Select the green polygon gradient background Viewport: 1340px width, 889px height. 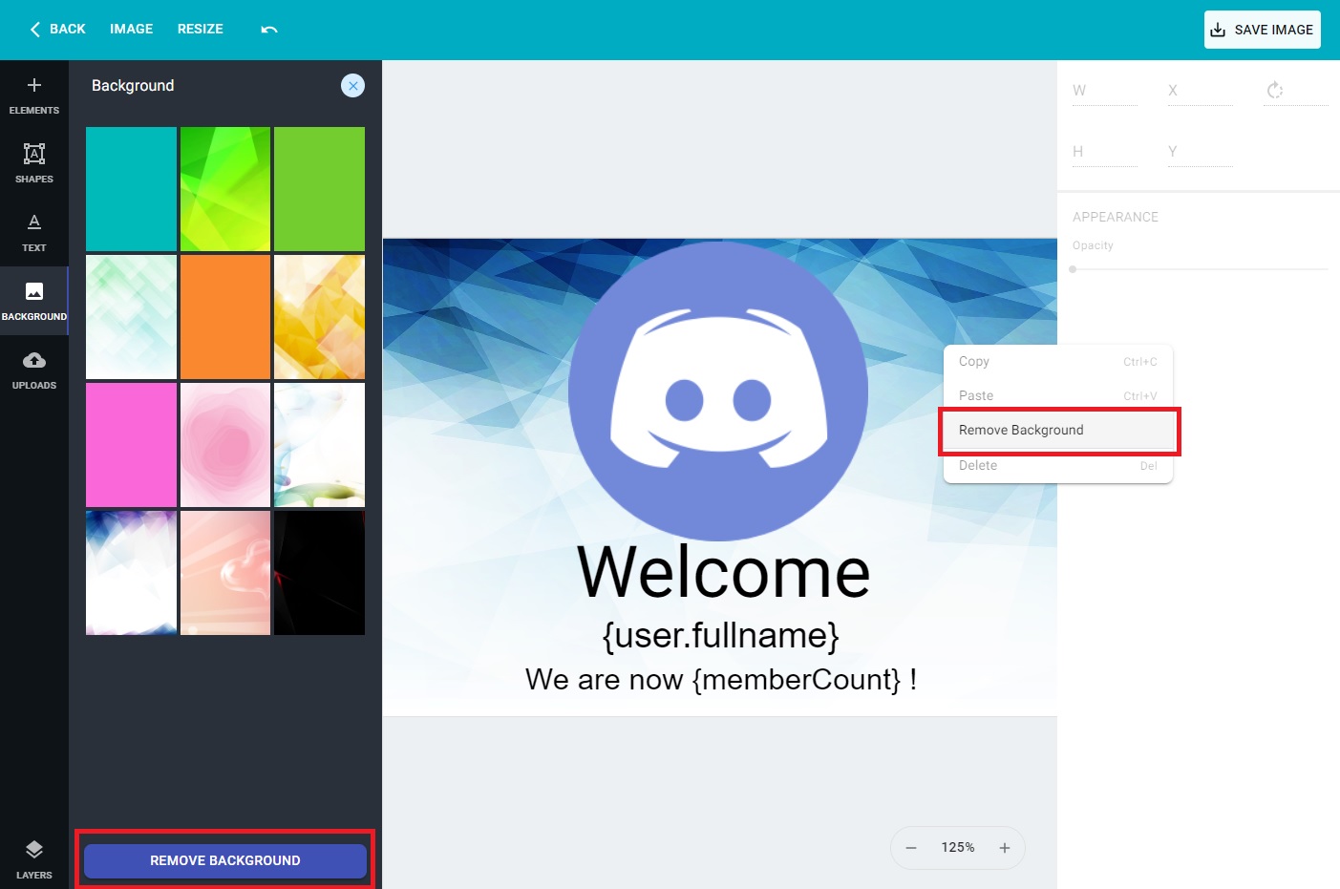pos(225,189)
